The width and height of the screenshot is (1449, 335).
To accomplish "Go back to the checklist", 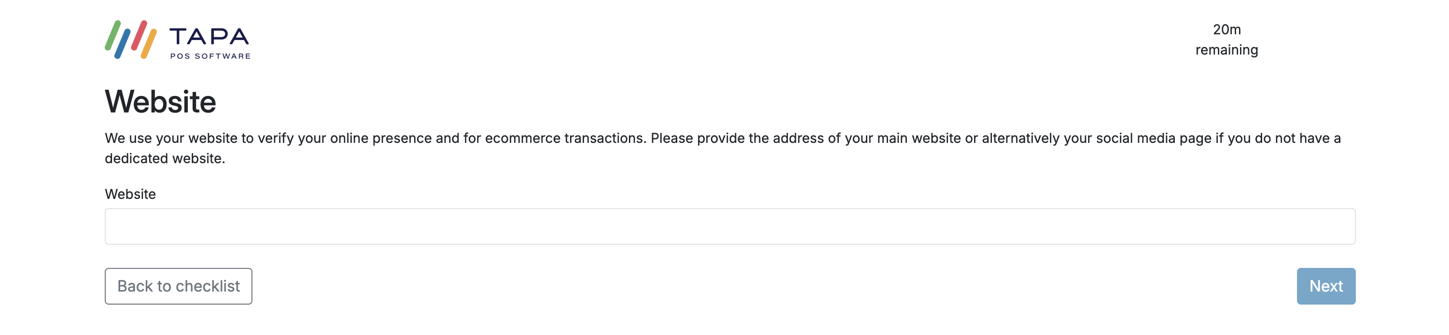I will point(178,286).
